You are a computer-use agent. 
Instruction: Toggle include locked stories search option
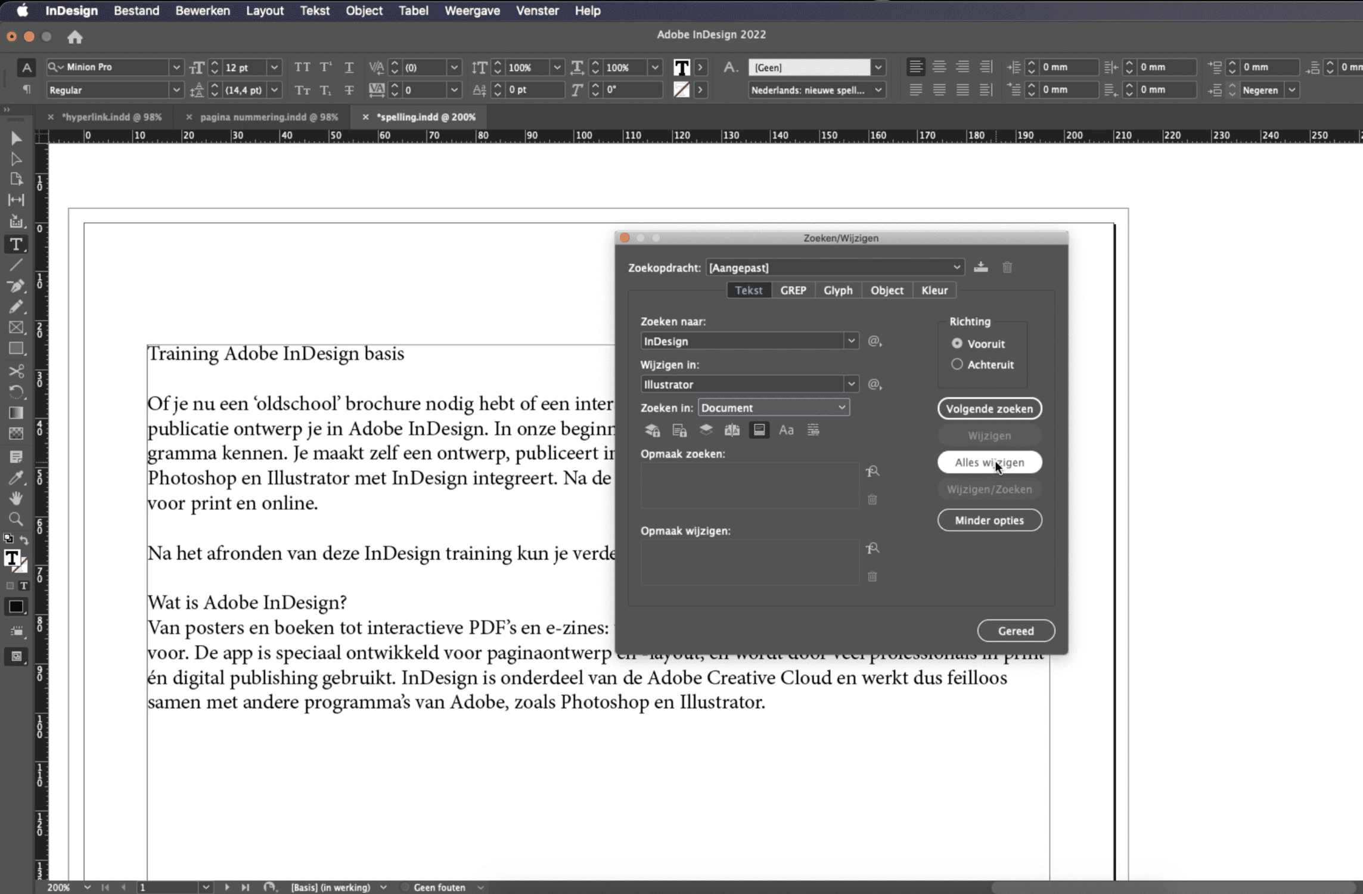[x=679, y=430]
